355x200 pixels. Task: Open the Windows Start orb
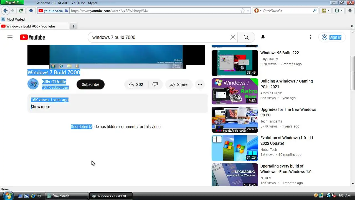coord(7,196)
